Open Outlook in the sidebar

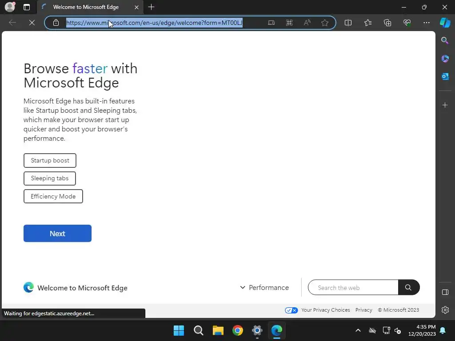point(445,76)
